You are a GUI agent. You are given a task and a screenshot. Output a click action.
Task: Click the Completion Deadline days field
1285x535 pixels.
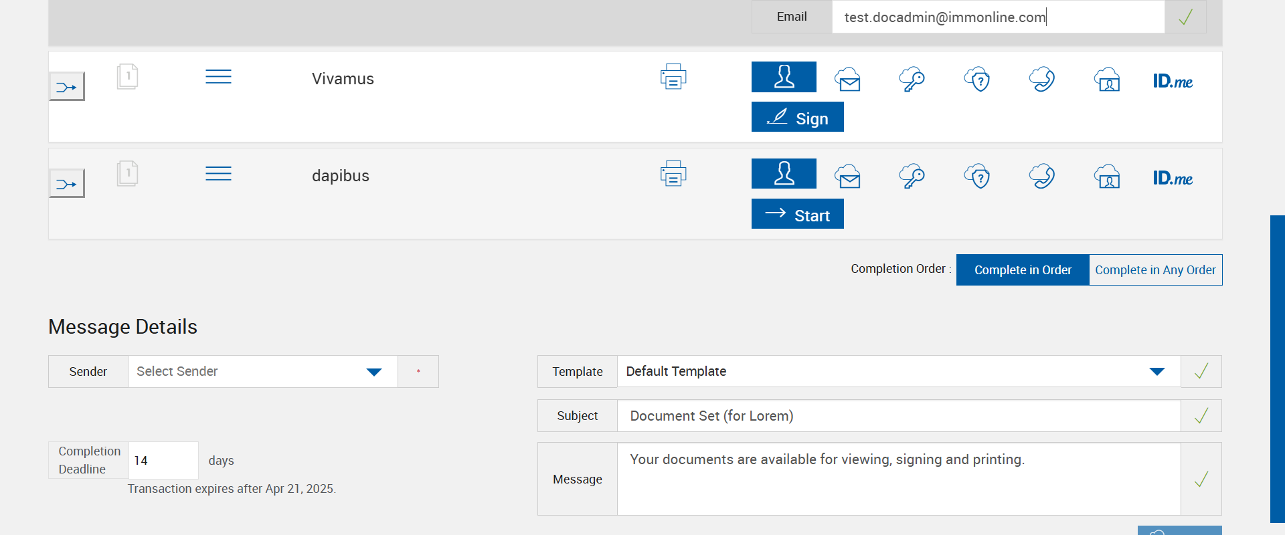163,460
